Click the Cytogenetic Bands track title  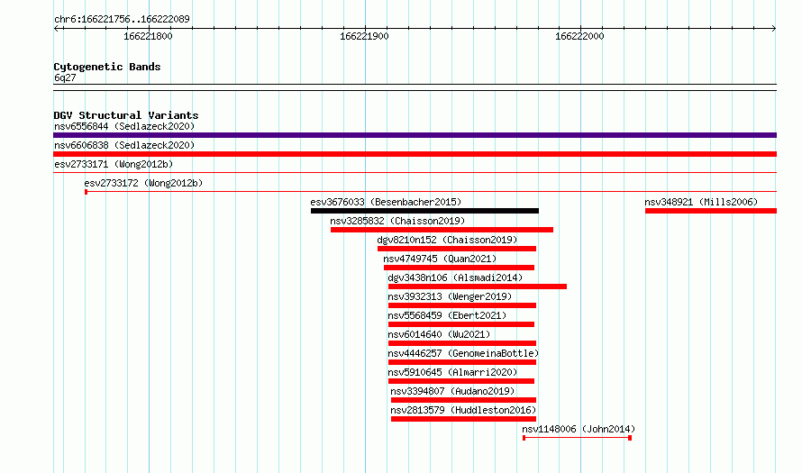pos(107,67)
